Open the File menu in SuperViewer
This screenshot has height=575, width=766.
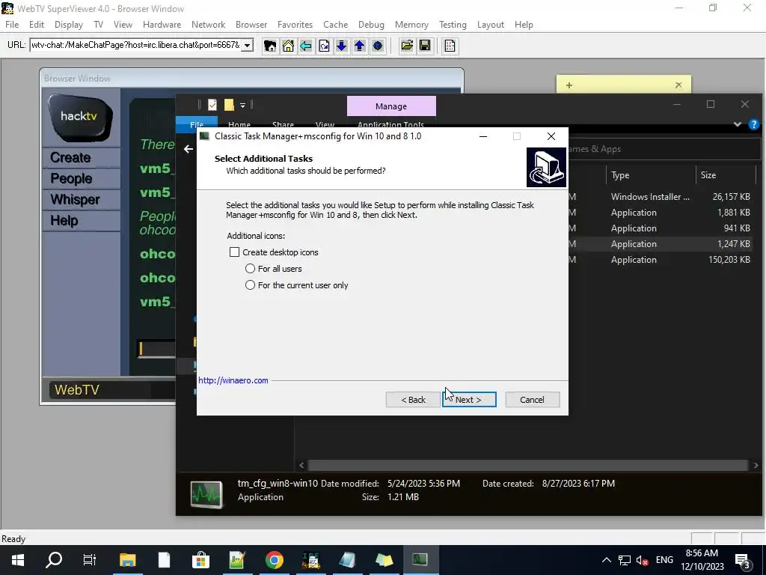tap(12, 25)
